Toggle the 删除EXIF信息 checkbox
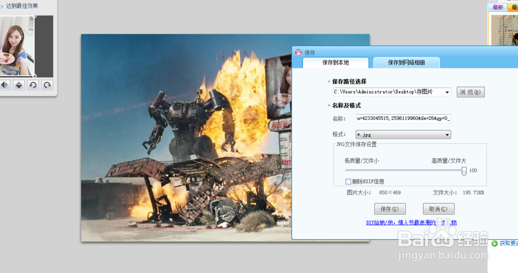 [348, 181]
